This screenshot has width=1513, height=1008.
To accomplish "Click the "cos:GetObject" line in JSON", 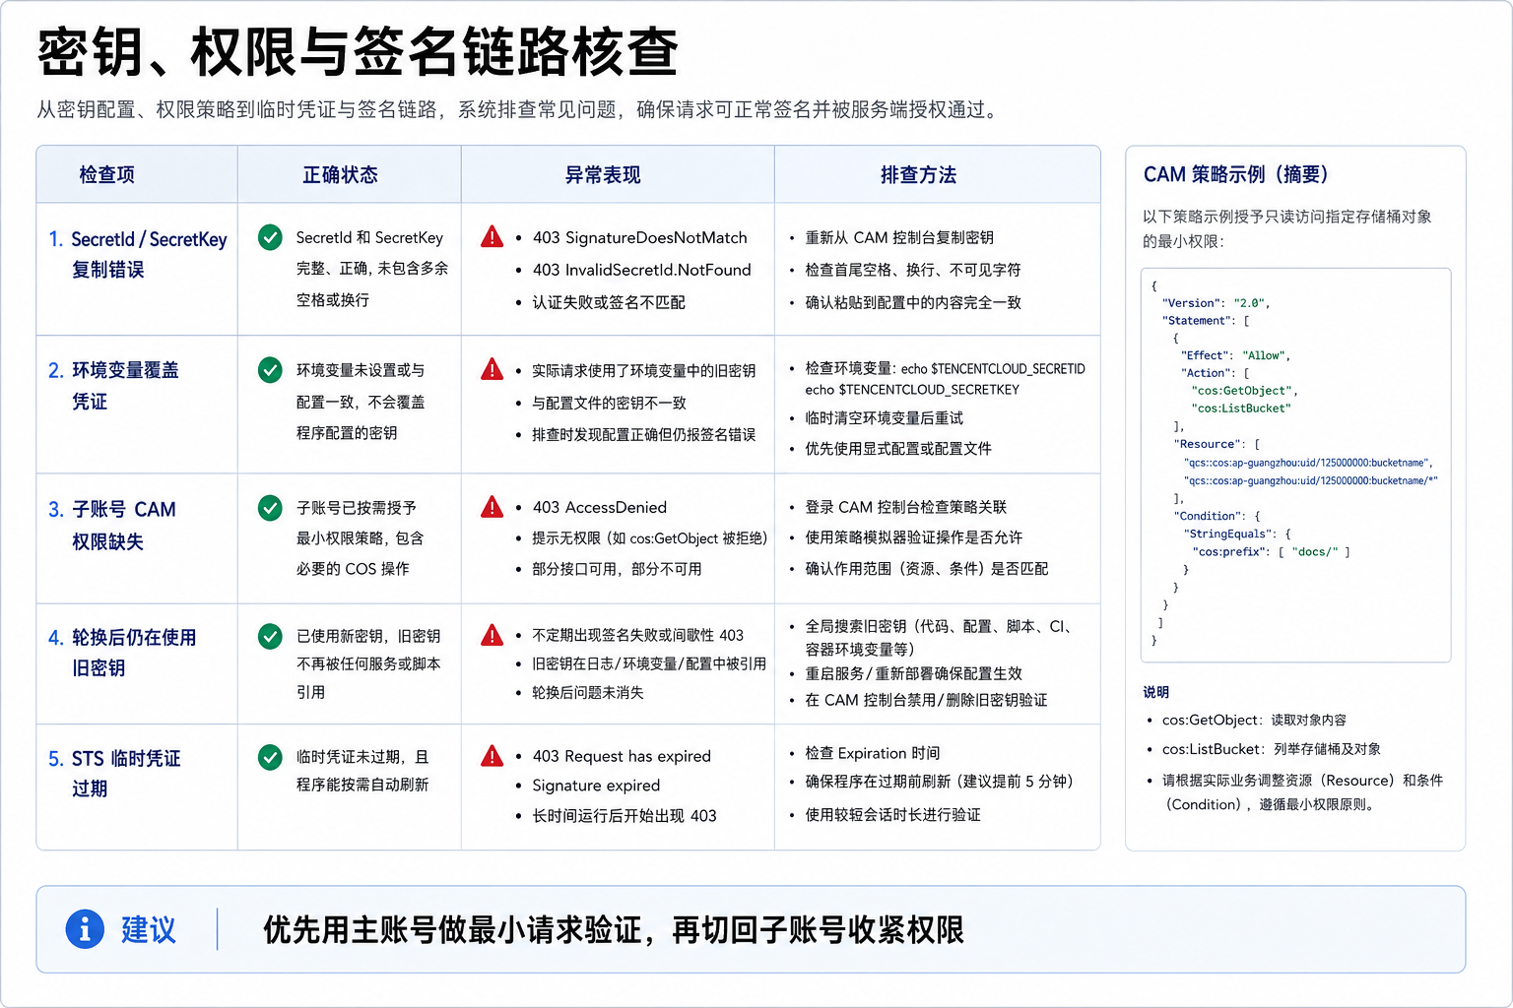I will pyautogui.click(x=1245, y=391).
